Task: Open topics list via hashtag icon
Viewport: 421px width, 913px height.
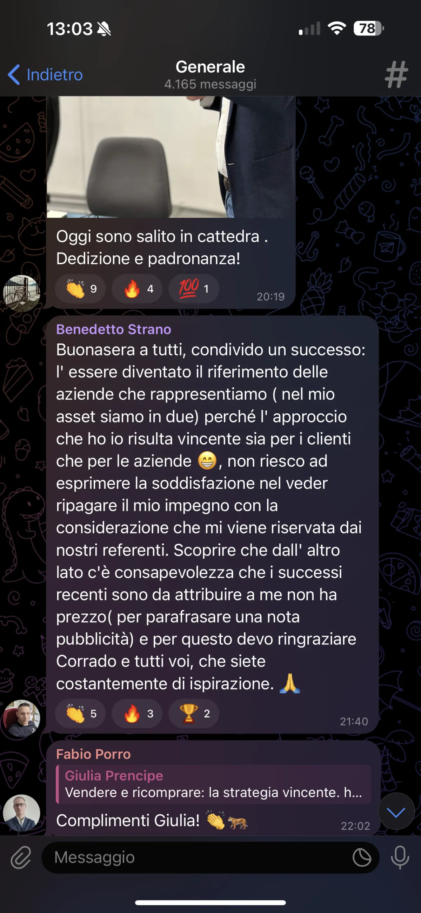Action: click(x=396, y=74)
